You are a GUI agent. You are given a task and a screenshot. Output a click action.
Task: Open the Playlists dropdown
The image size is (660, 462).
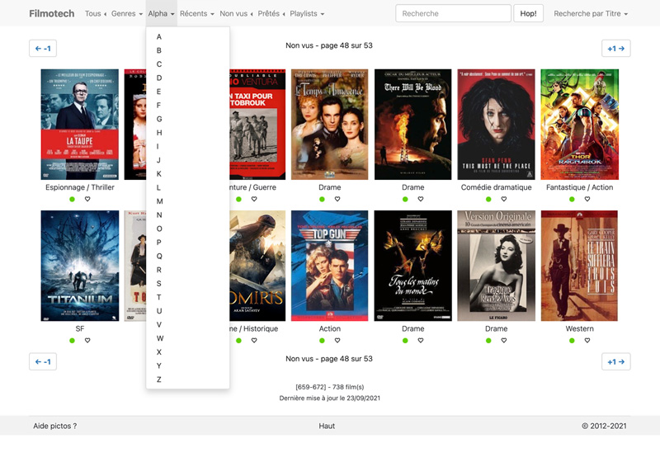307,13
